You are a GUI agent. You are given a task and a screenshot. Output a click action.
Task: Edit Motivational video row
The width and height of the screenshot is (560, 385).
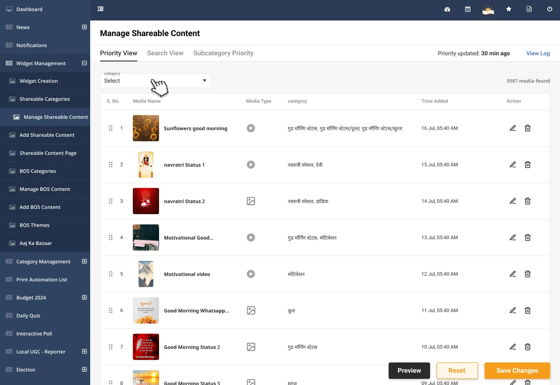[x=513, y=274]
